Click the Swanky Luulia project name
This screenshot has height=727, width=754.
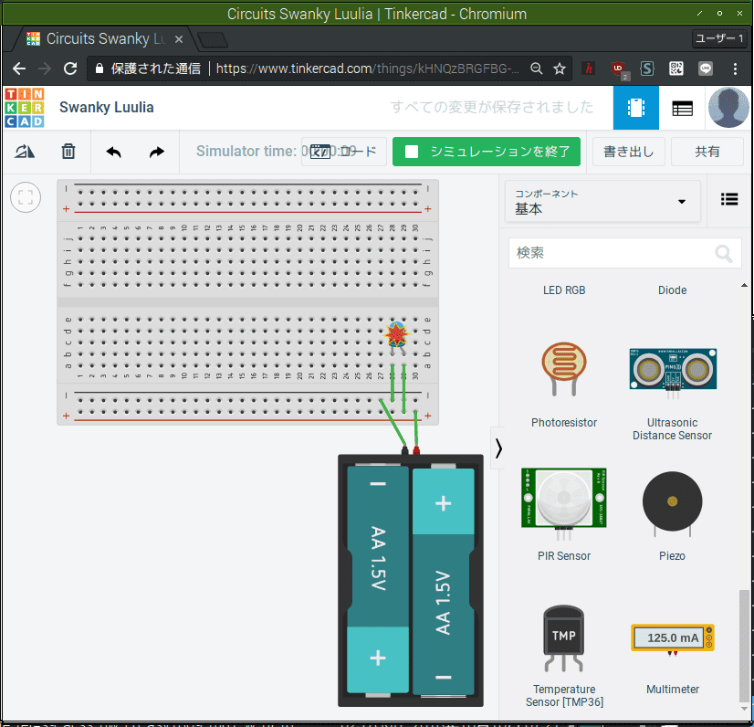pyautogui.click(x=106, y=107)
